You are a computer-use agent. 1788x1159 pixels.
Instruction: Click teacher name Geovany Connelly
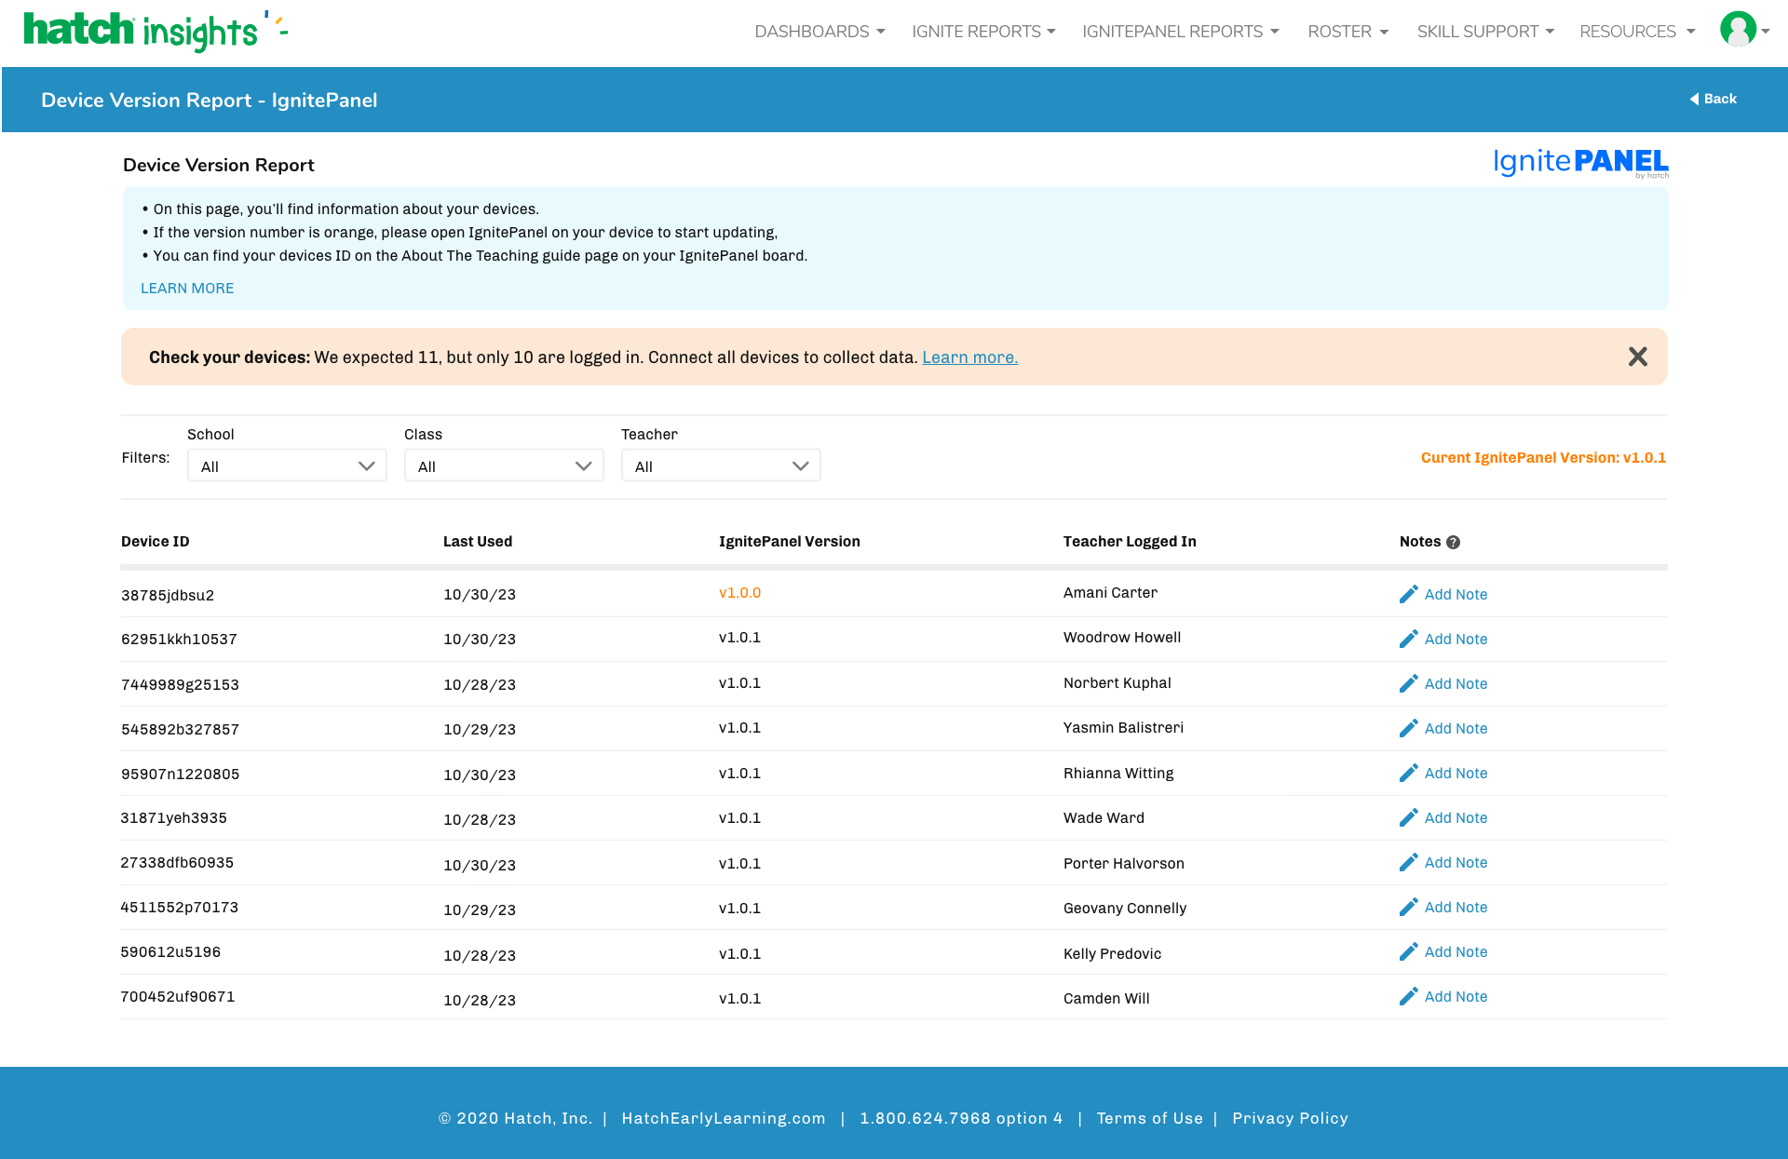coord(1125,908)
